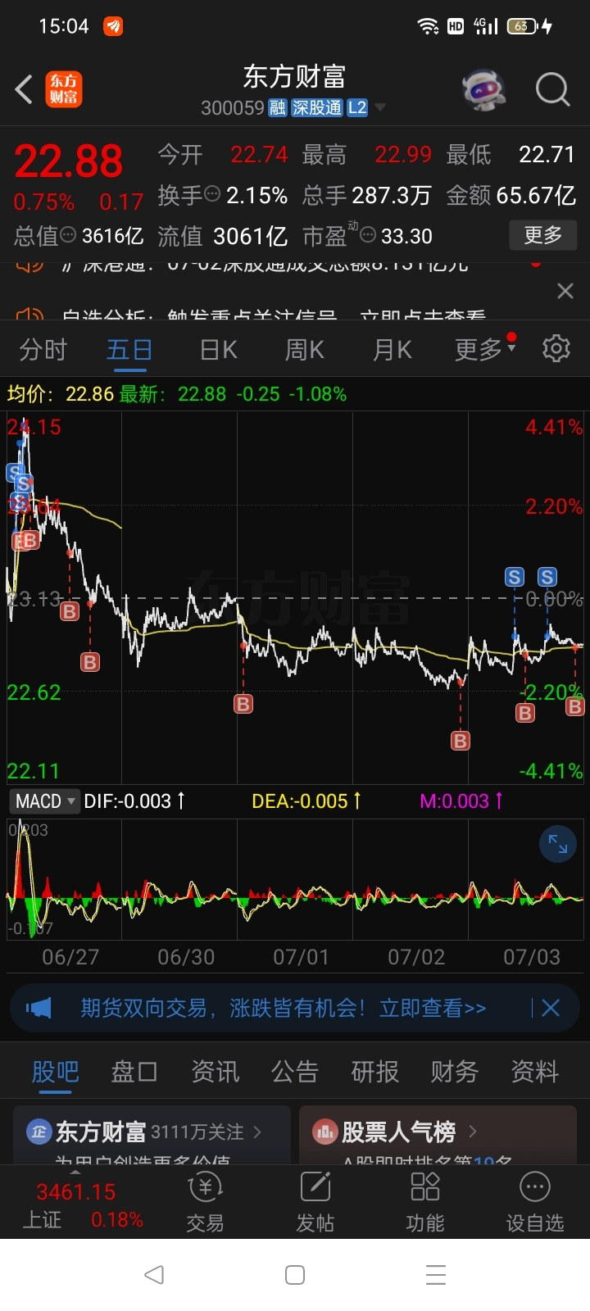The image size is (590, 1311).
Task: Show more quote data via 更多 button
Action: click(x=543, y=235)
